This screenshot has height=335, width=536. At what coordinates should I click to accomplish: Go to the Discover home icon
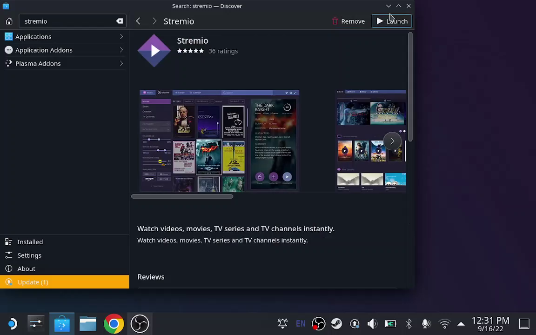(9, 21)
